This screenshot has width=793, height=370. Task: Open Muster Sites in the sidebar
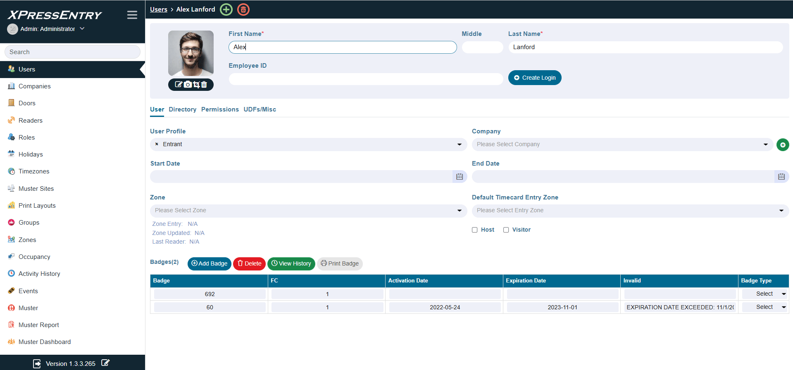(x=36, y=189)
